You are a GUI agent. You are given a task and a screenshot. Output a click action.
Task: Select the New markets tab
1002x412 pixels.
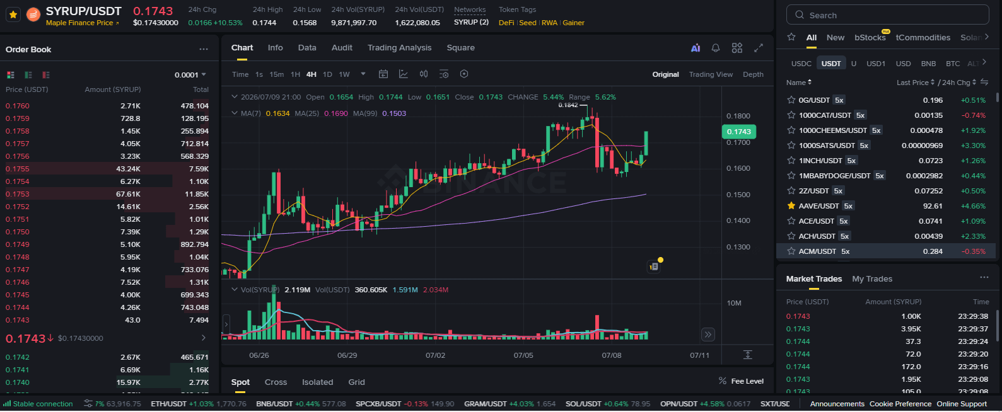coord(835,38)
